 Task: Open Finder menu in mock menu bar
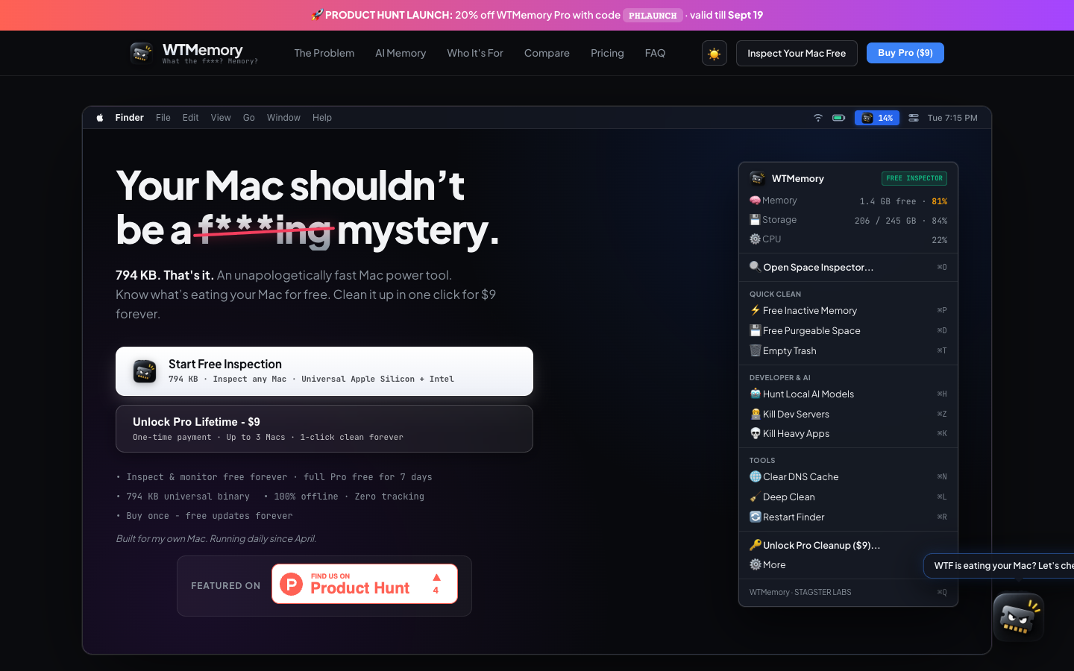click(x=129, y=118)
